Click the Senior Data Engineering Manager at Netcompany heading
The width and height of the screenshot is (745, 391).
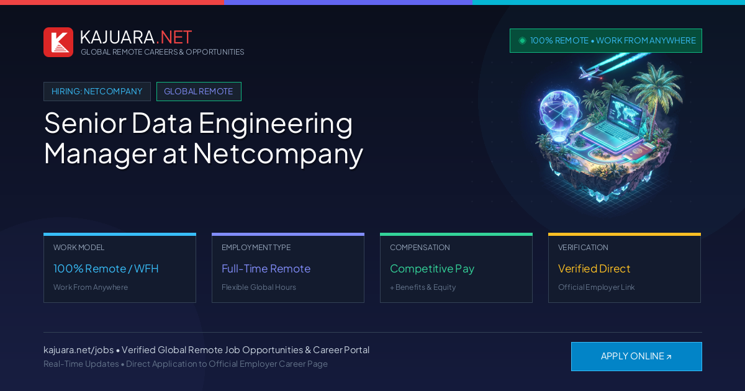coord(204,138)
